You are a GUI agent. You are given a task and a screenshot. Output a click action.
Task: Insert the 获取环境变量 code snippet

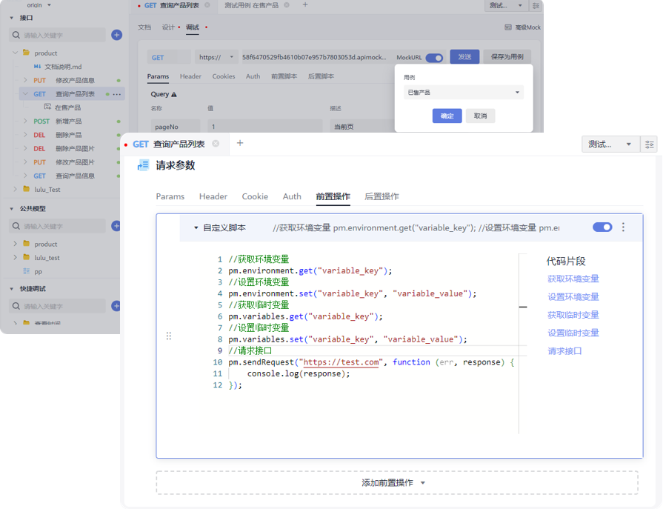(x=573, y=279)
